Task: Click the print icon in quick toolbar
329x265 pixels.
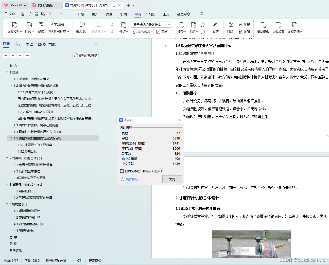Action: click(37, 14)
